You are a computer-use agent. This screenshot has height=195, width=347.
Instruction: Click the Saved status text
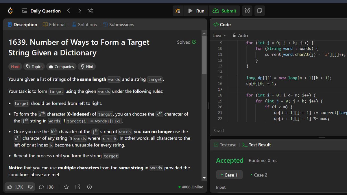tap(219, 131)
